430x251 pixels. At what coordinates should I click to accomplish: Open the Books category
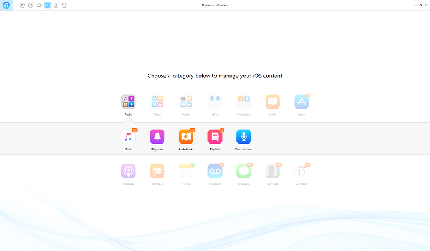click(273, 102)
